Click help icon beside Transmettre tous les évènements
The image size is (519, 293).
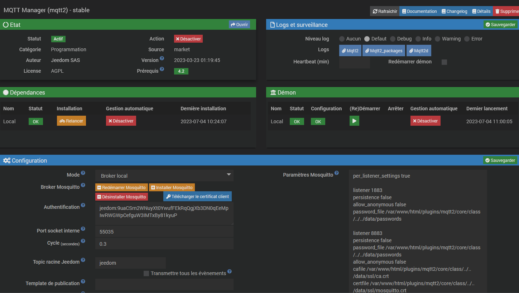[x=230, y=272]
